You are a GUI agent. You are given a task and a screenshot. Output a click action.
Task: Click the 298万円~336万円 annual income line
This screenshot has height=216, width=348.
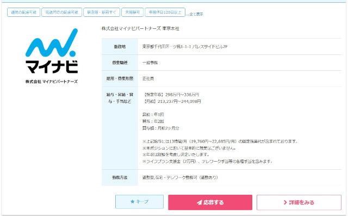click(171, 95)
